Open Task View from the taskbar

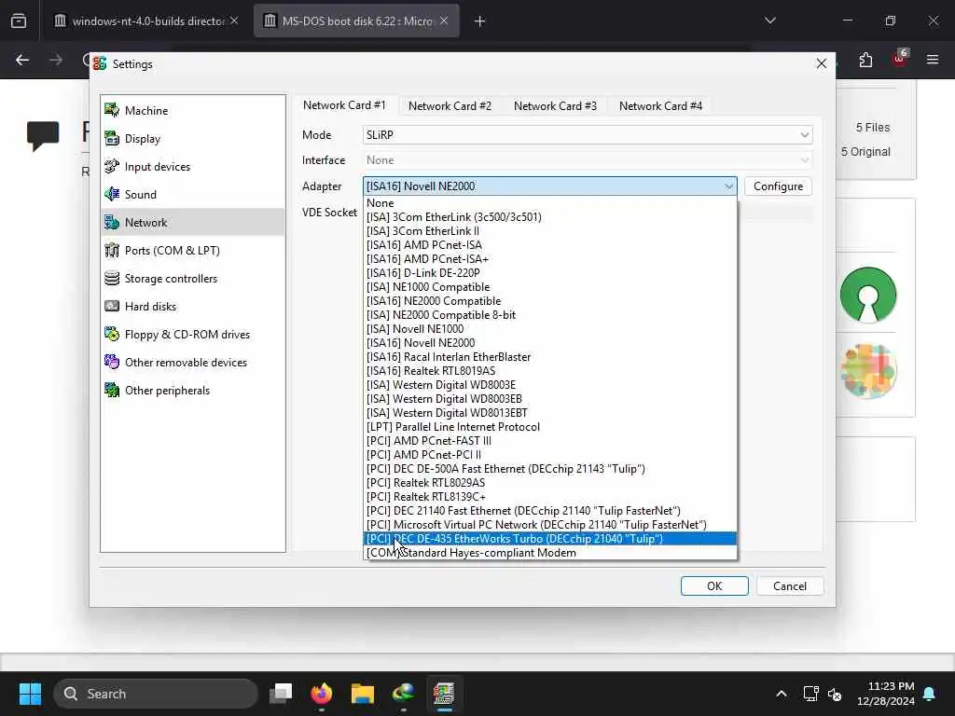281,694
